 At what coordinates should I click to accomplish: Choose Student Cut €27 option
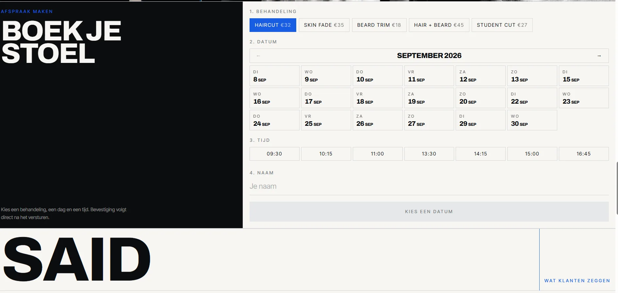tap(502, 25)
